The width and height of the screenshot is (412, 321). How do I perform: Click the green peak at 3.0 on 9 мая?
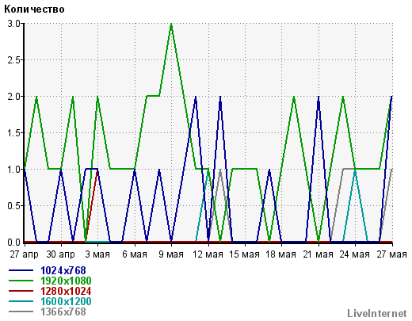(171, 25)
